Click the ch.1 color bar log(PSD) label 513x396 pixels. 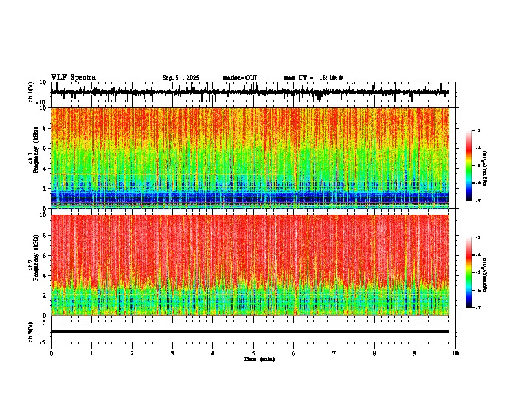485,169
